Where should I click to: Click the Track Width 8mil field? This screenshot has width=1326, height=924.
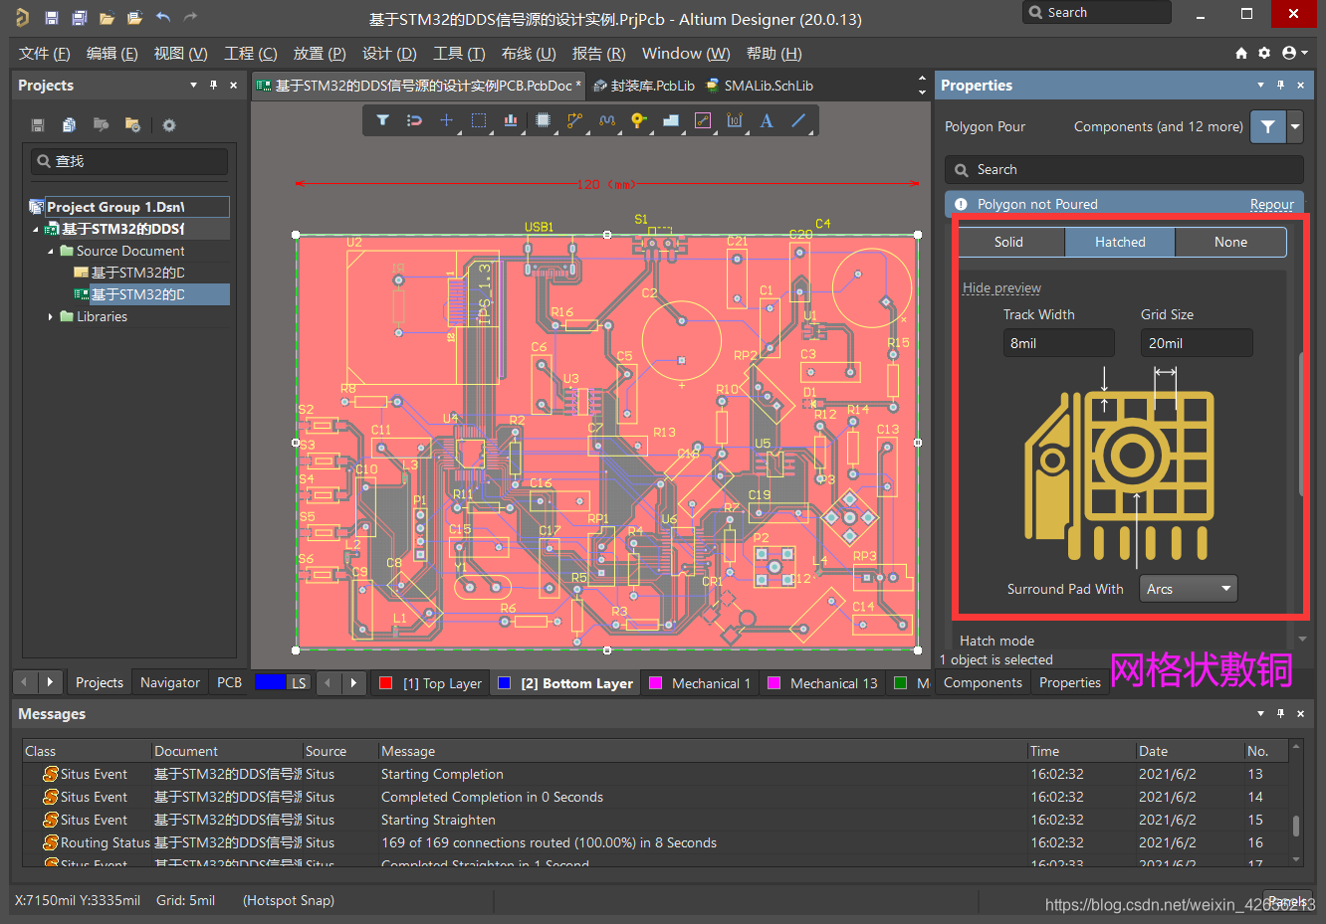[x=1058, y=343]
